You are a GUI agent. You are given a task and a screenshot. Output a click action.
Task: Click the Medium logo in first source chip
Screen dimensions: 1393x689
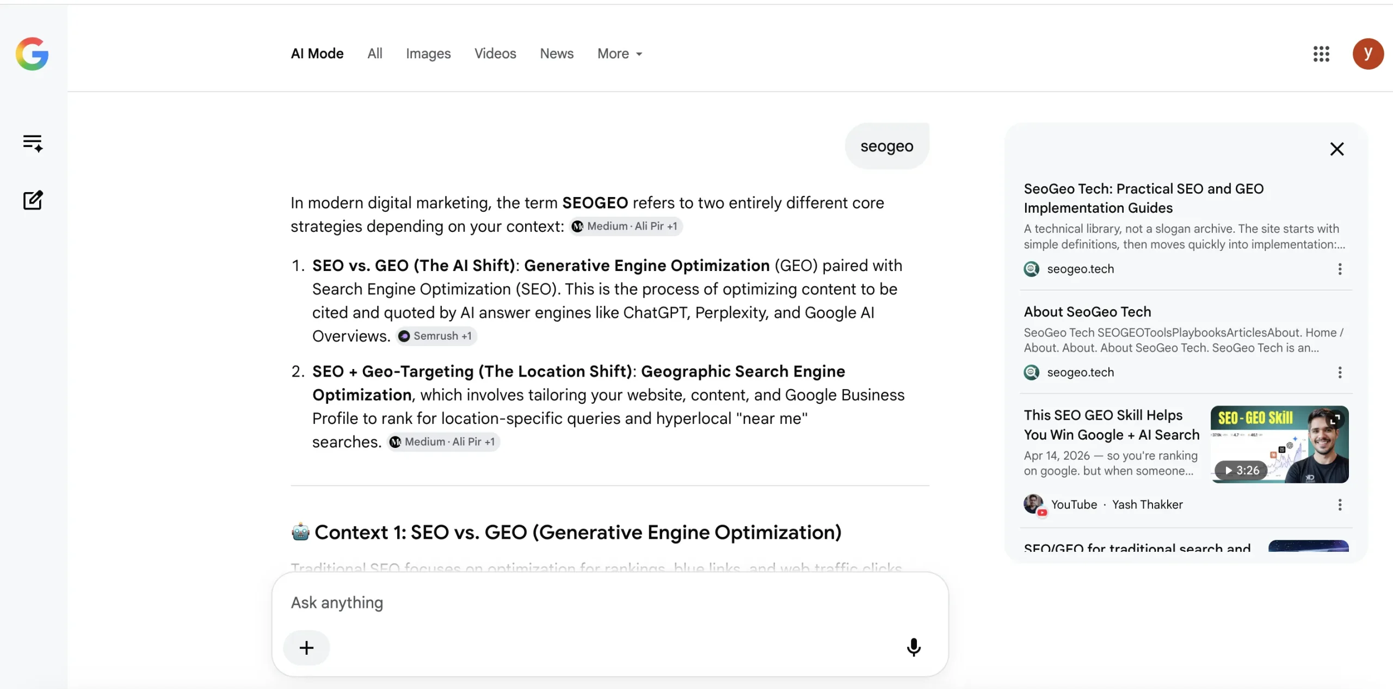577,226
